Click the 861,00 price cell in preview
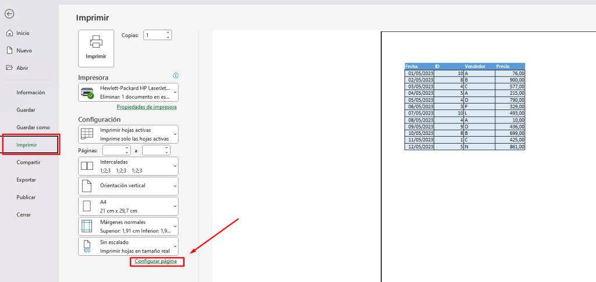Image resolution: width=596 pixels, height=282 pixels. 510,147
